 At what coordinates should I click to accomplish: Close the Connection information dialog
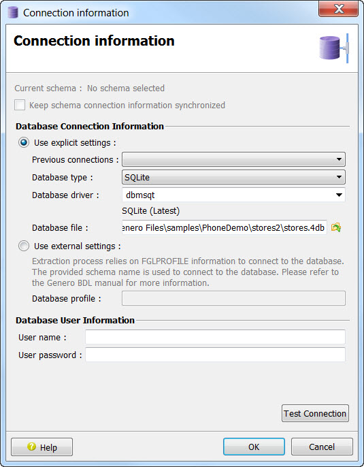coord(338,9)
